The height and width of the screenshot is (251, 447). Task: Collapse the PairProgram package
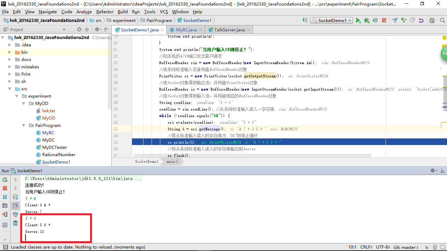pos(24,125)
